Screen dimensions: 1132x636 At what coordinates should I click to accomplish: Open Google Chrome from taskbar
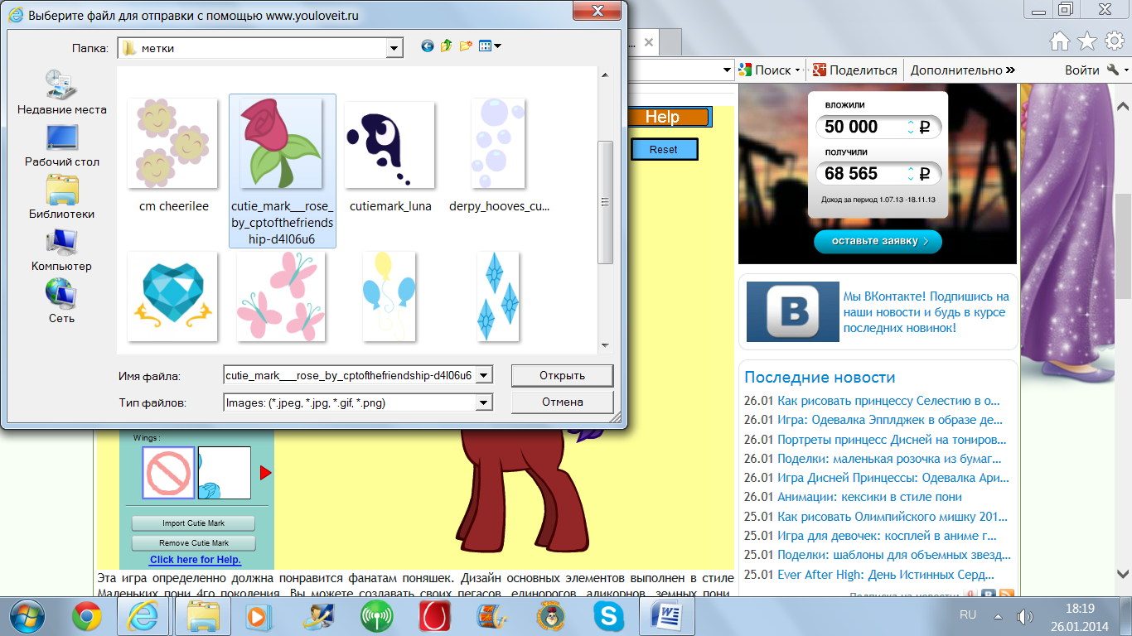tap(87, 616)
